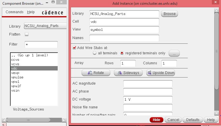Click the Add Instance Library input field
The image size is (221, 126).
pyautogui.click(x=124, y=14)
